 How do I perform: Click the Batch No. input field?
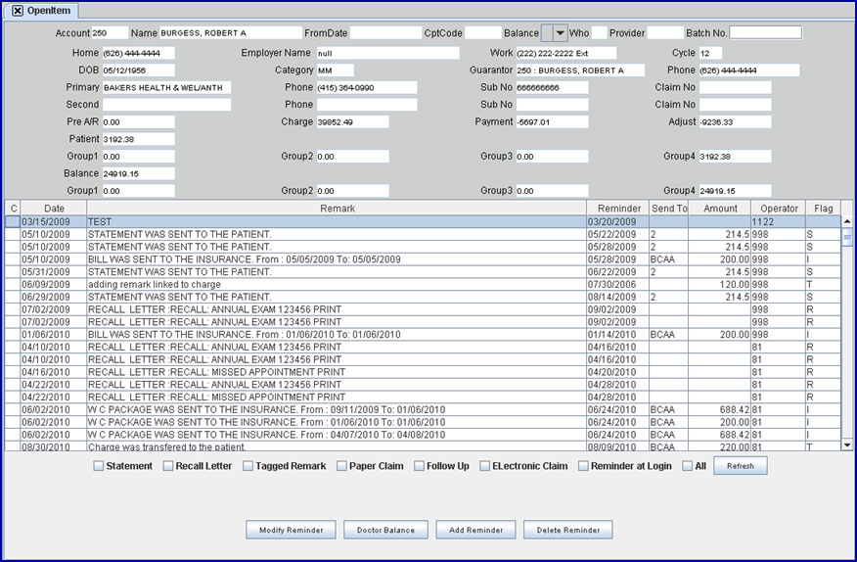click(766, 32)
